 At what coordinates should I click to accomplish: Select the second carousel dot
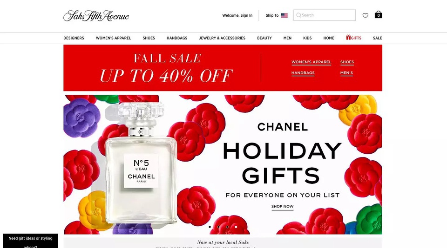coord(218,227)
